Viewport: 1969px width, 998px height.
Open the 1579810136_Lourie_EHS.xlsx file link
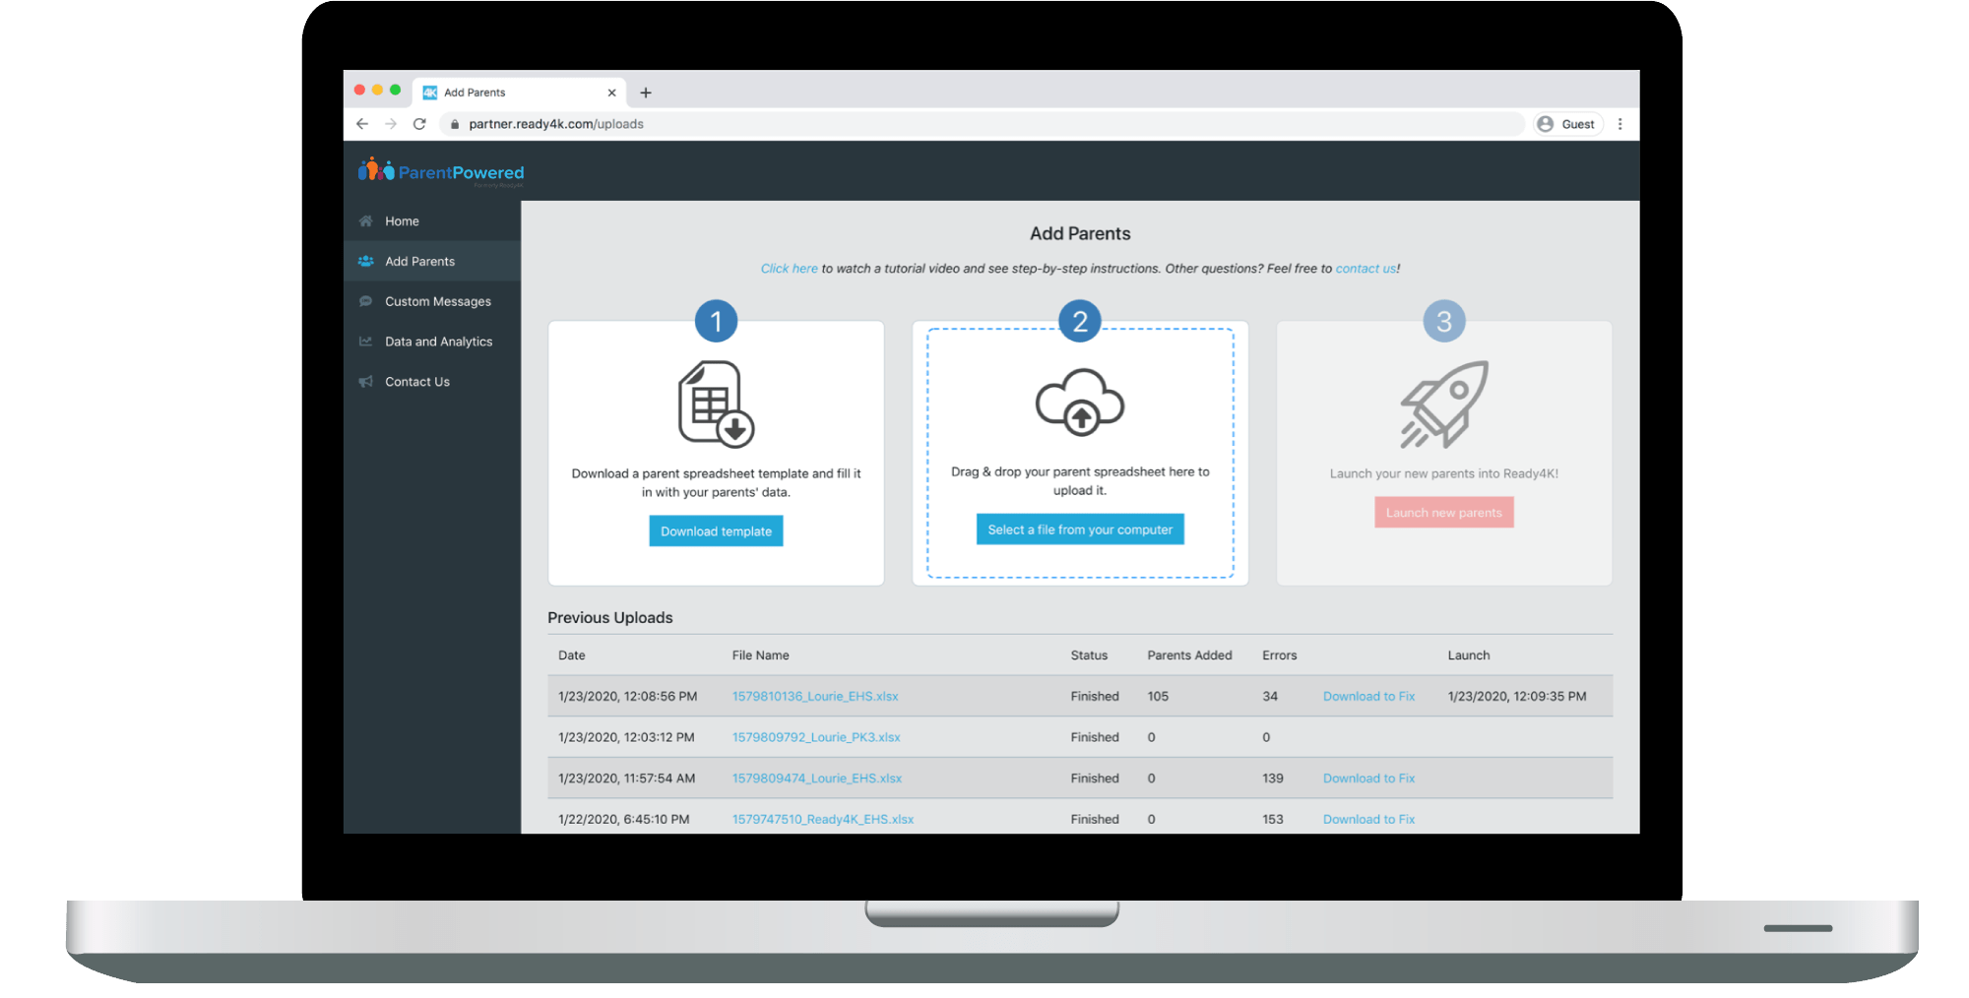pos(814,696)
